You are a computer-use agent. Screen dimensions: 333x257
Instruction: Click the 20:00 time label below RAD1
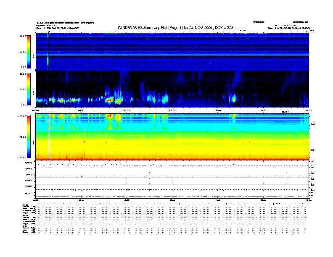click(x=263, y=110)
